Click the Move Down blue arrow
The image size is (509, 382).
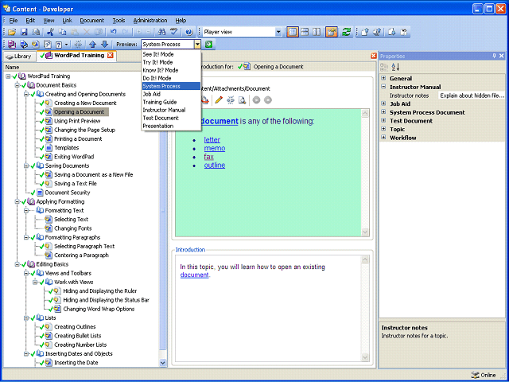[x=104, y=45]
